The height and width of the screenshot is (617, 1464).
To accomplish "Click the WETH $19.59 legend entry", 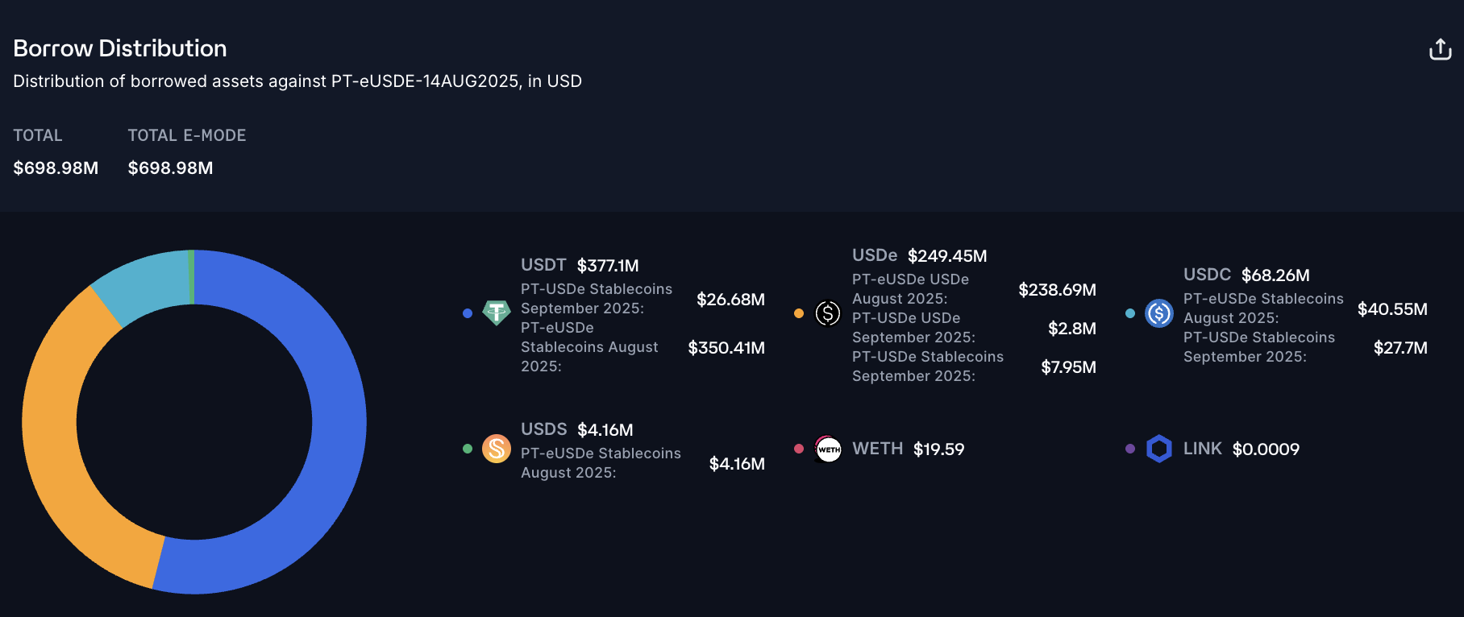I will point(908,449).
